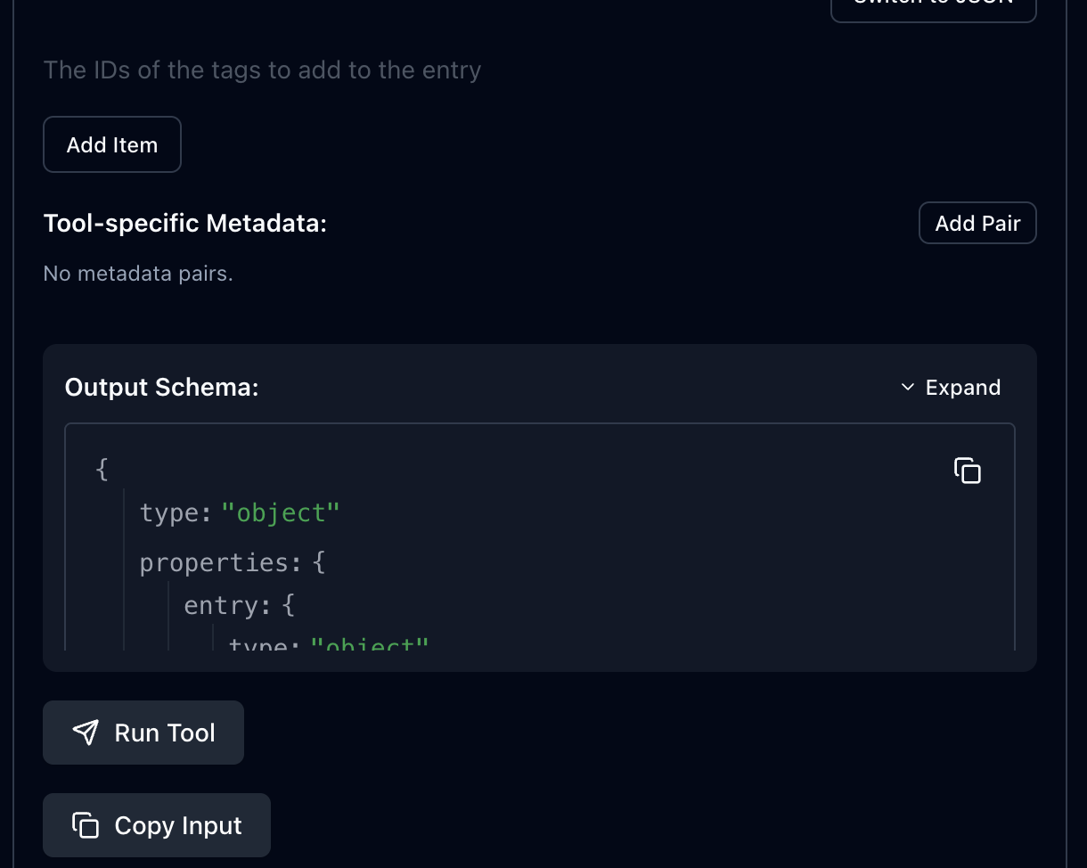Click the copy icon on Copy Input button
This screenshot has width=1087, height=868.
(86, 825)
